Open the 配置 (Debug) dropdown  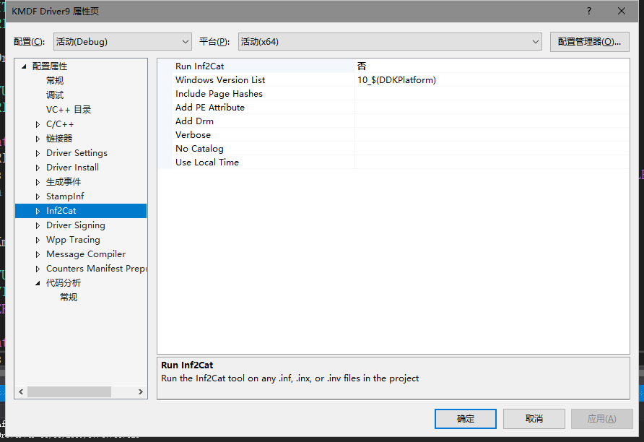click(123, 42)
